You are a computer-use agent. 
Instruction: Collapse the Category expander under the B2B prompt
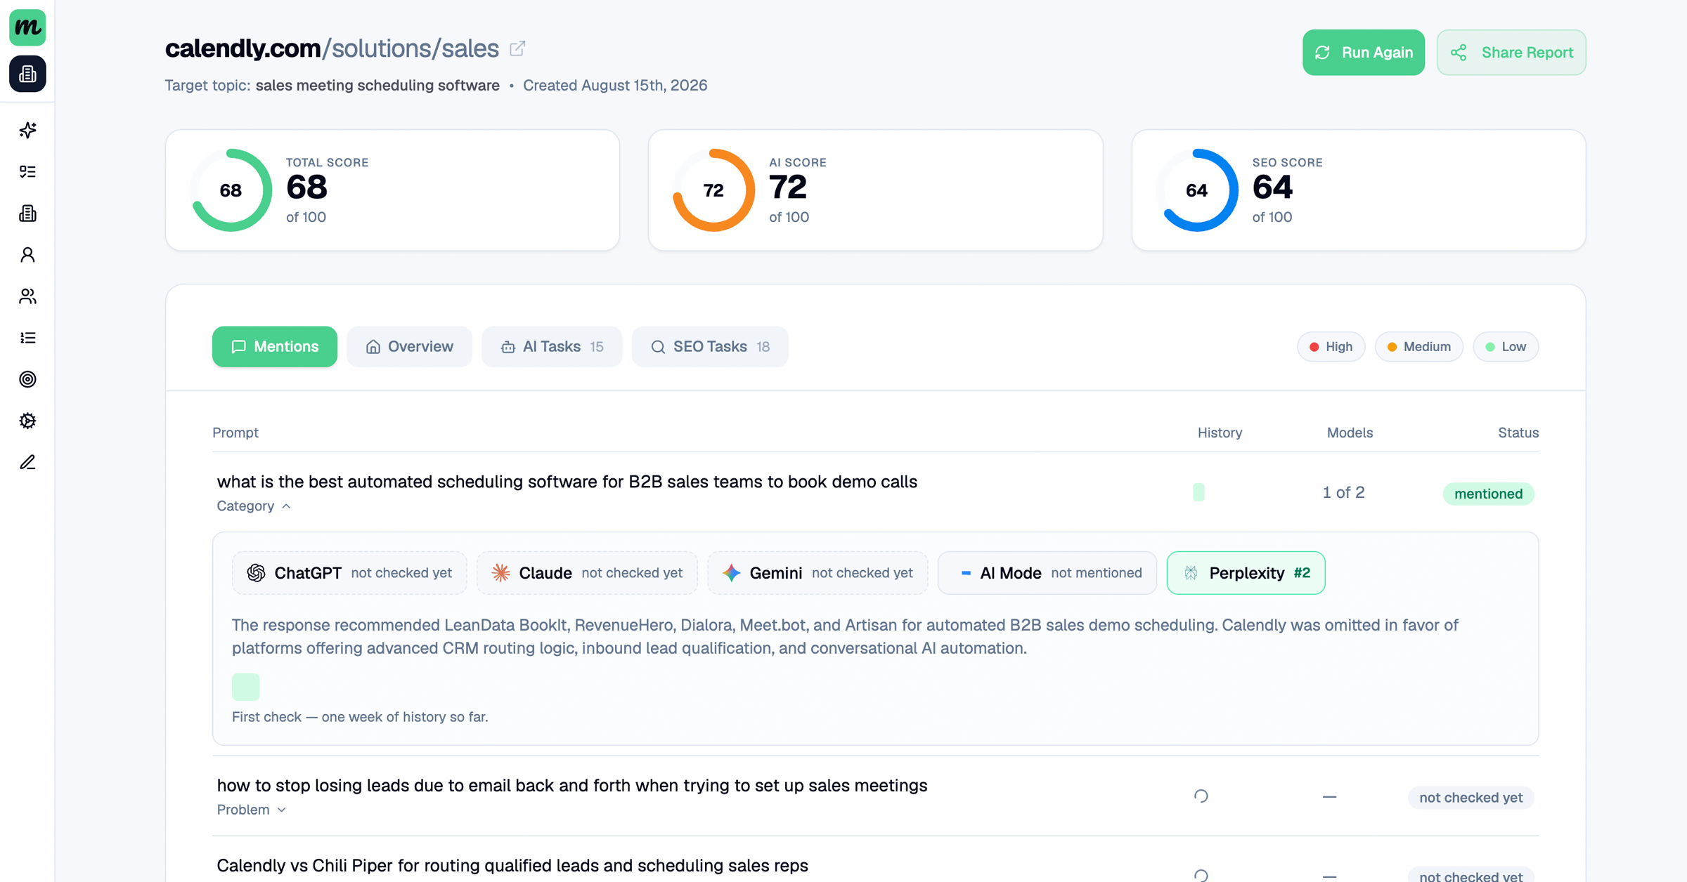(254, 506)
